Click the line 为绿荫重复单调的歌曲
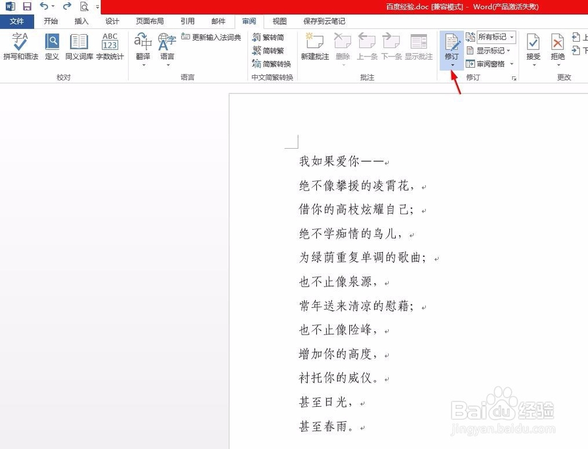 tap(363, 257)
